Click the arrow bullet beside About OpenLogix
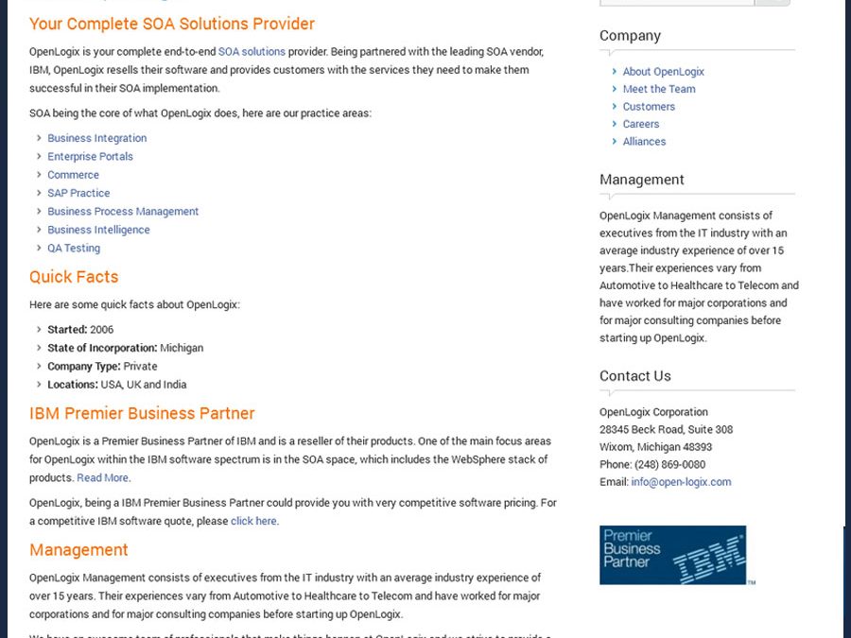The width and height of the screenshot is (851, 638). [x=615, y=72]
